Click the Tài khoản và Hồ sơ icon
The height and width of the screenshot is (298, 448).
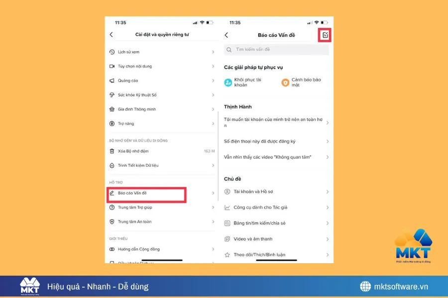tap(226, 191)
